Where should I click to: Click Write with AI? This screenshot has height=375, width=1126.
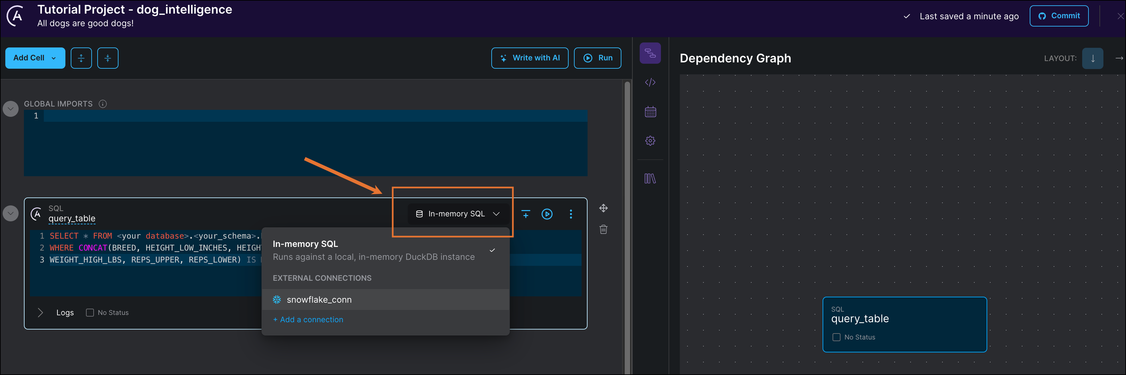(x=529, y=58)
